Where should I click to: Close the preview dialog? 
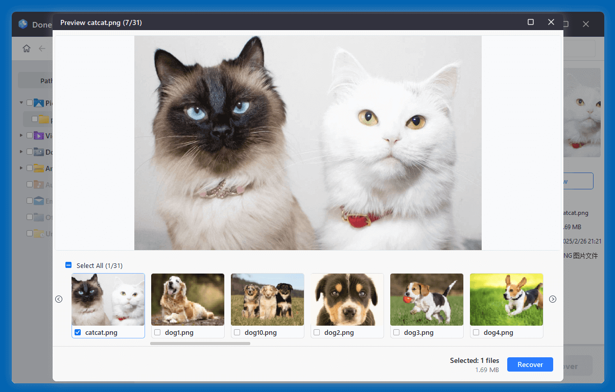pos(551,22)
